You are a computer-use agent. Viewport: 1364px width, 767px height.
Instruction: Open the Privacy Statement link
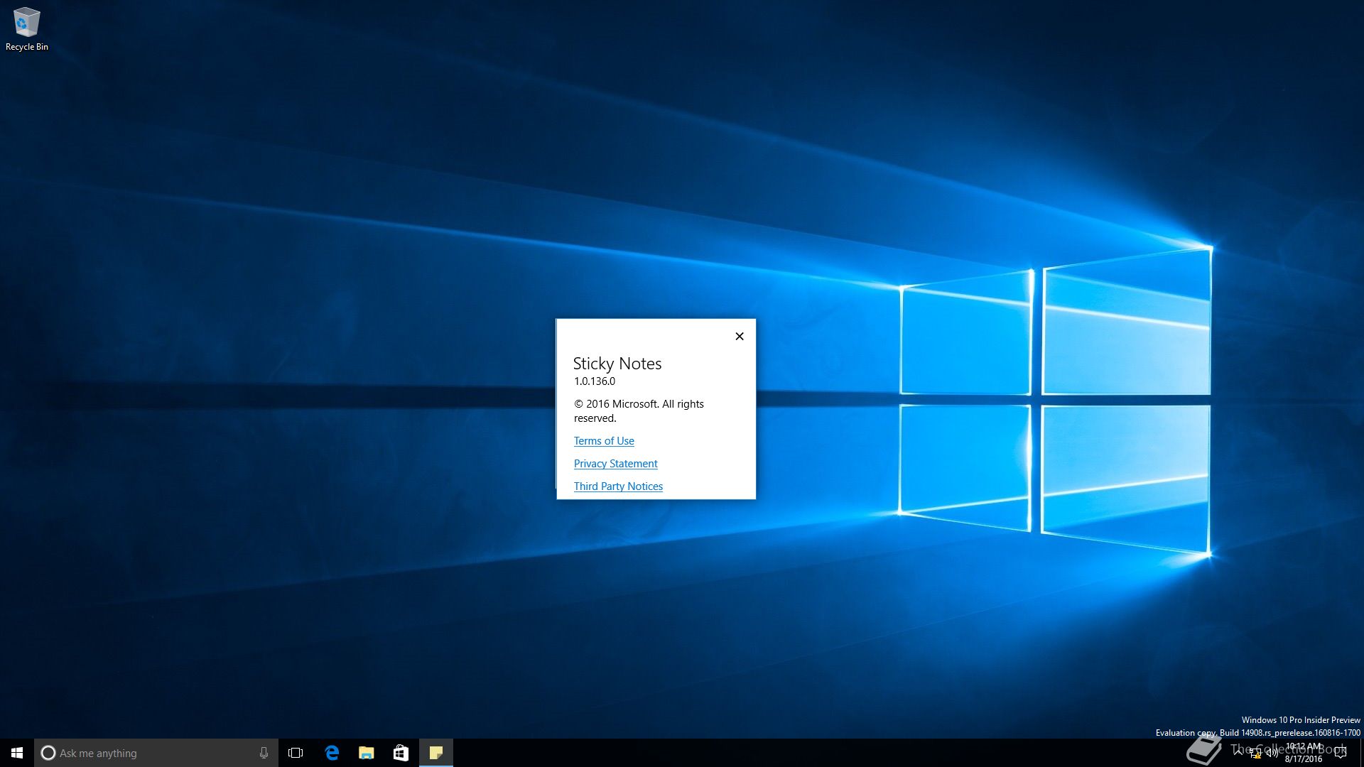[x=615, y=464]
